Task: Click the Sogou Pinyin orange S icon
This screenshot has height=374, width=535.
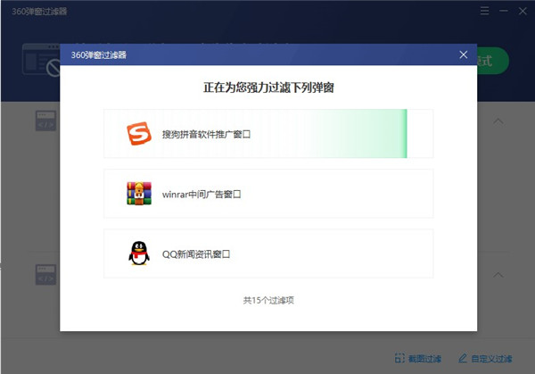Action: click(139, 134)
